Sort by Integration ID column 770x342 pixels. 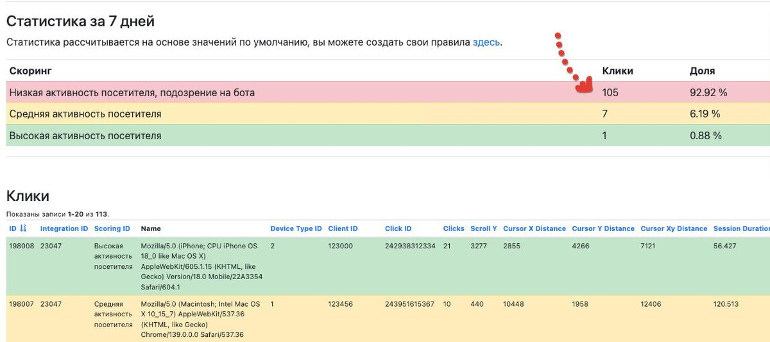click(x=64, y=228)
